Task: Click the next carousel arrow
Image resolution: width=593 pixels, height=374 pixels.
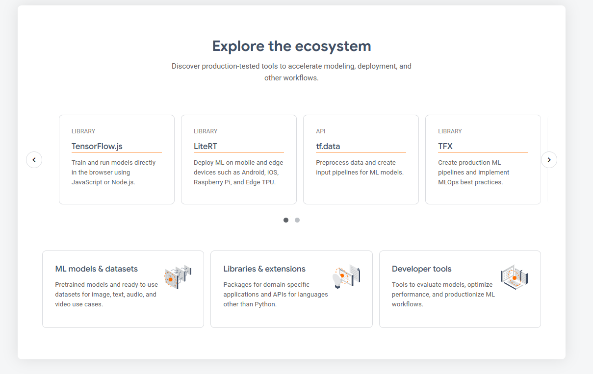Action: point(549,160)
